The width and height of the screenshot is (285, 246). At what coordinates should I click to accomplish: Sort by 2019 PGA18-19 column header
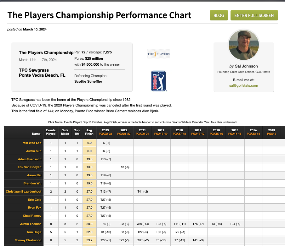click(x=161, y=132)
